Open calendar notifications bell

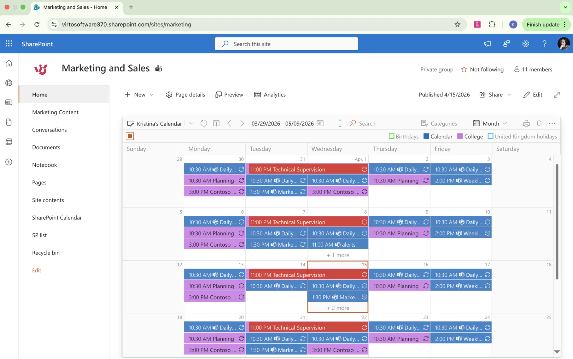(x=539, y=123)
